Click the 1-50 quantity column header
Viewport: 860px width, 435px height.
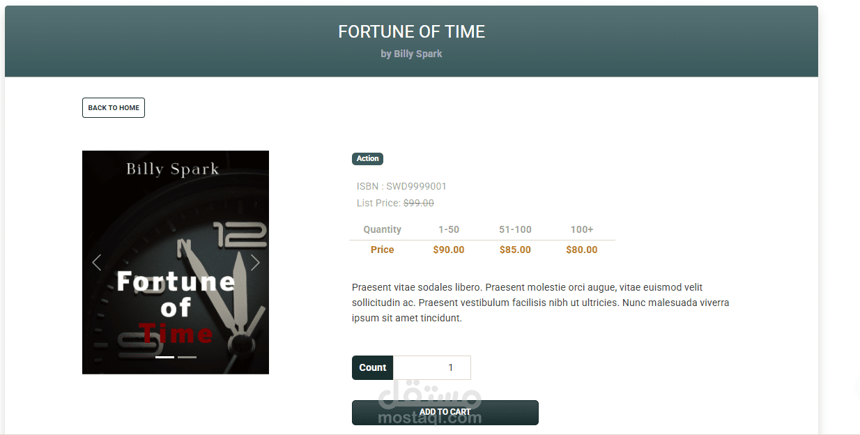click(x=449, y=229)
